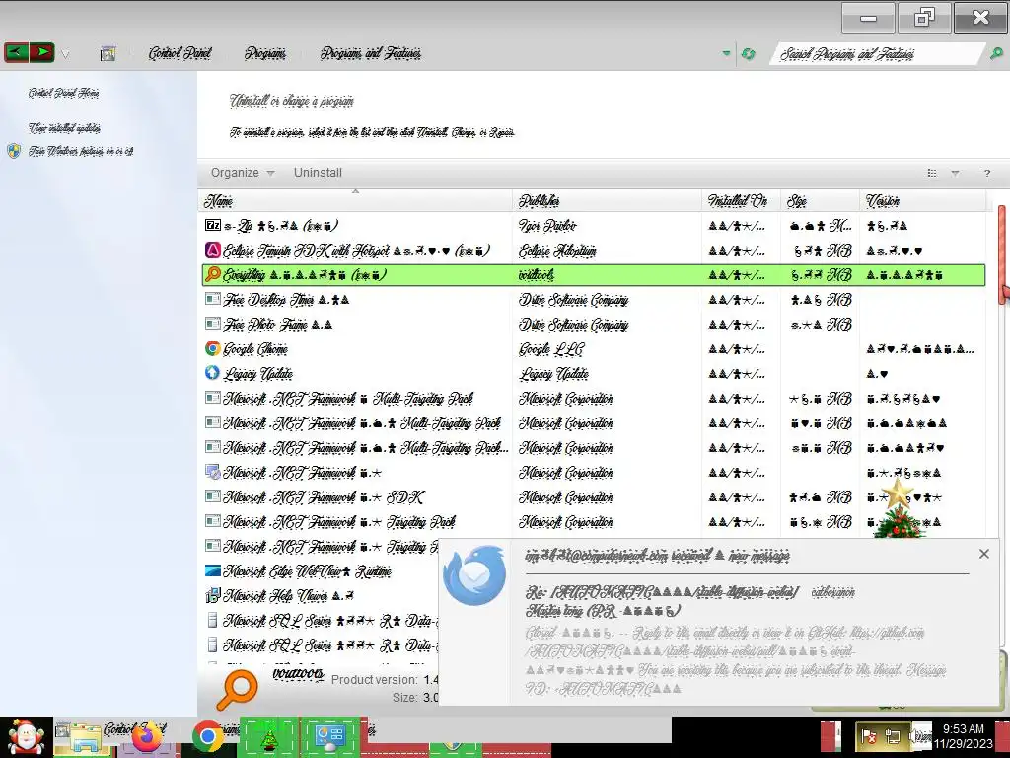This screenshot has height=758, width=1010.
Task: Select Programs breadcrumb
Action: coord(264,53)
